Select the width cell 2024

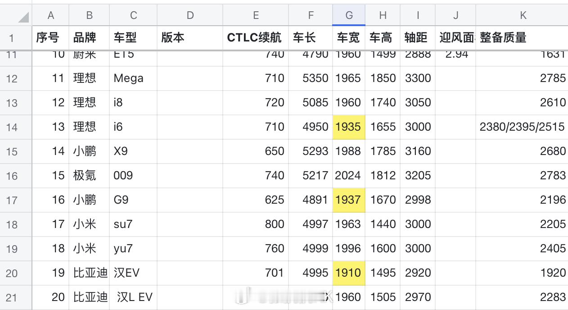[x=349, y=176]
